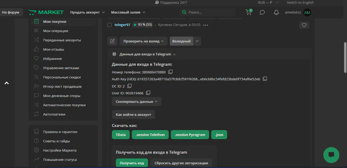Open the Проверить на валид dropdown
The height and width of the screenshot is (168, 347).
143,41
